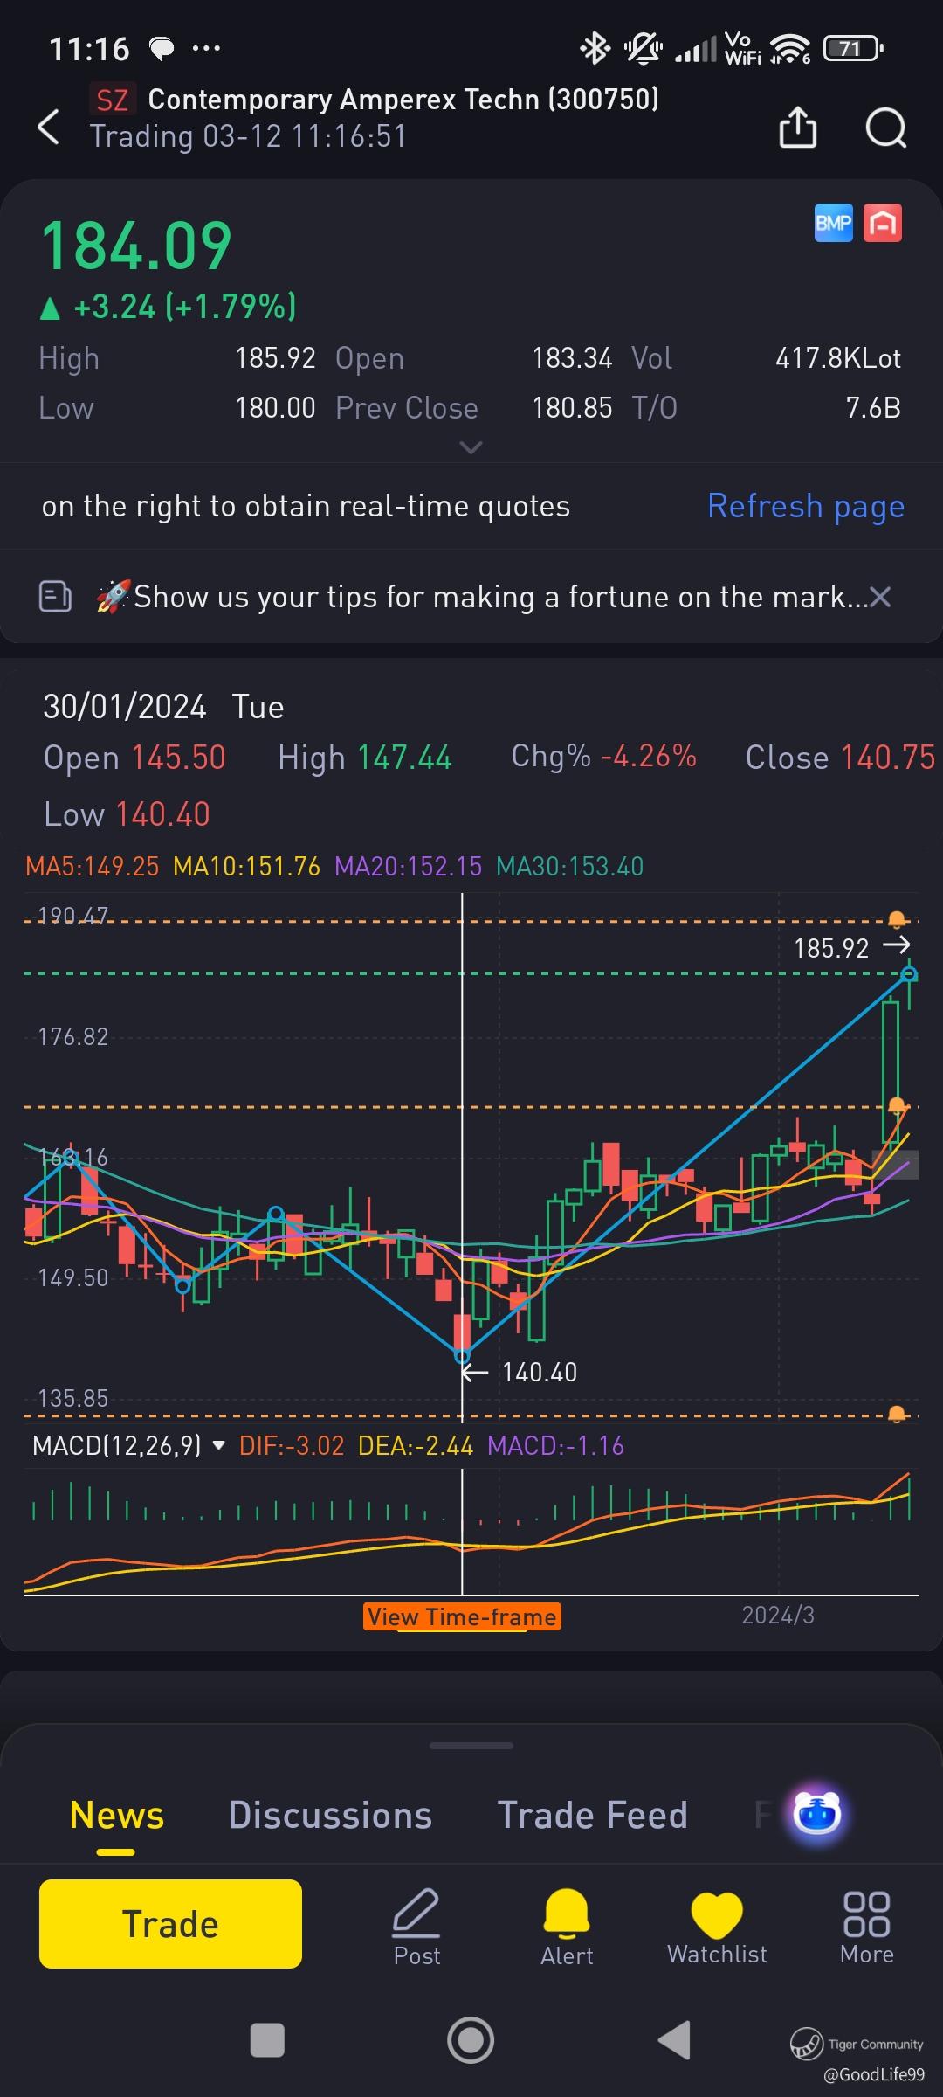Image resolution: width=943 pixels, height=2097 pixels.
Task: Tap the blue BMP badge
Action: 833,223
